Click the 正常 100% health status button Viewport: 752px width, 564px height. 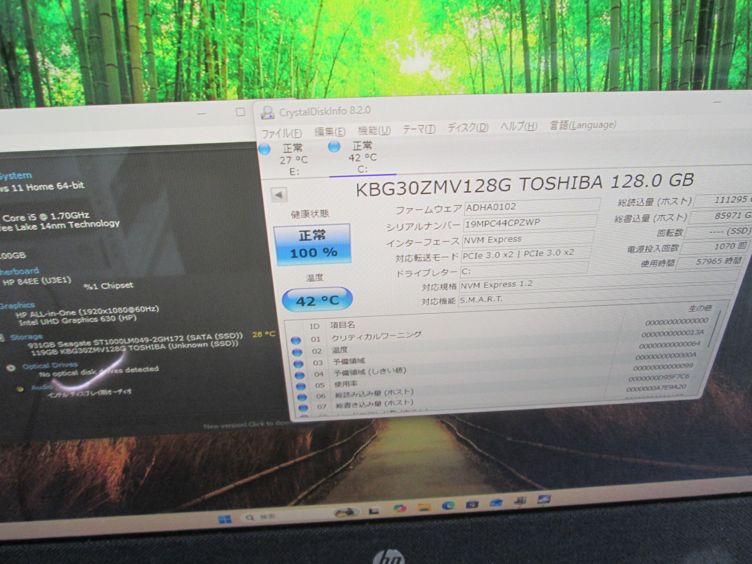313,244
